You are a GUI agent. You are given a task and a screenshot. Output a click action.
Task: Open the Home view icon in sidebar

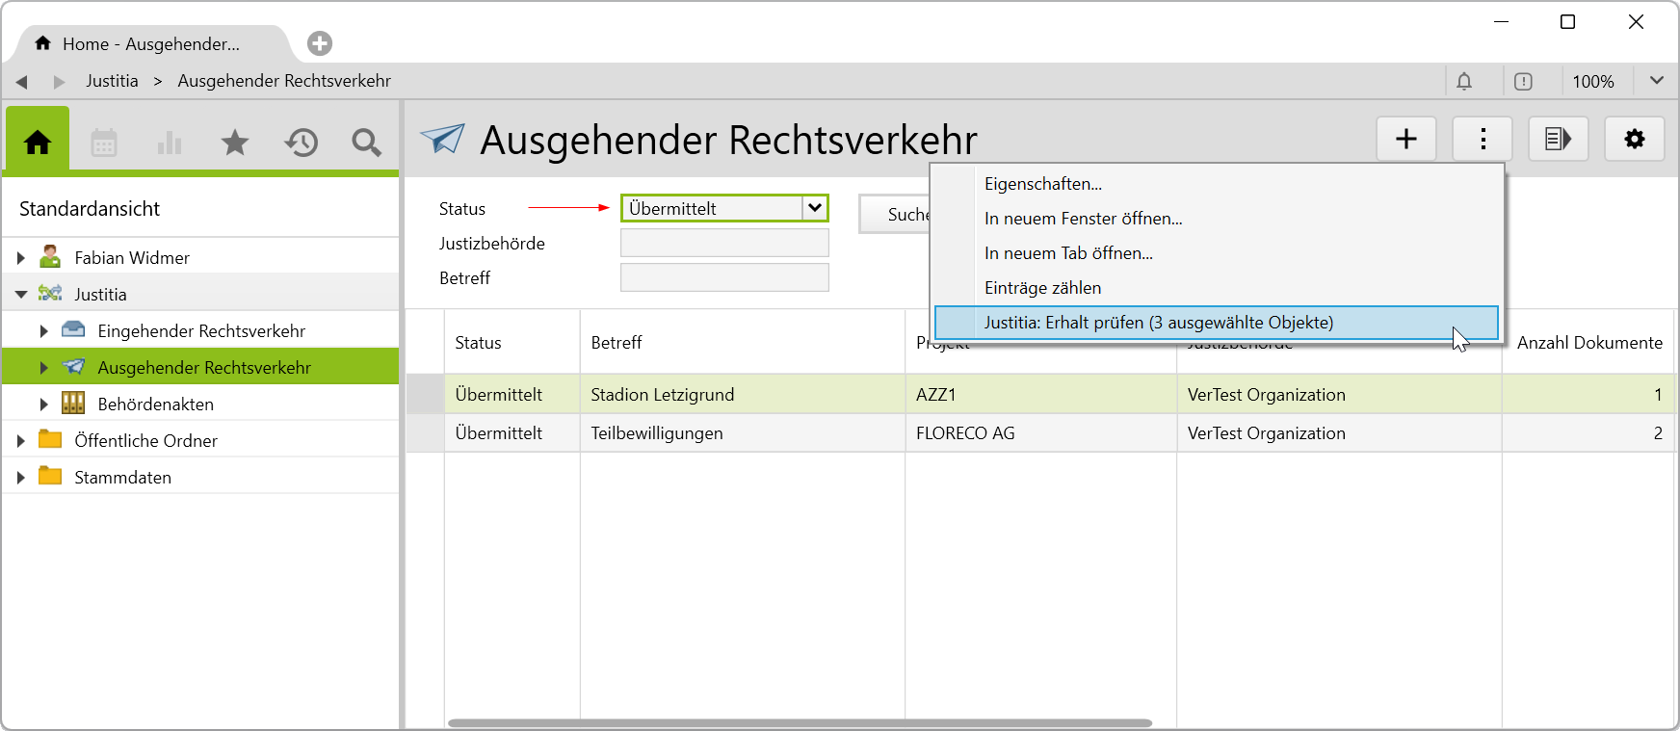38,143
